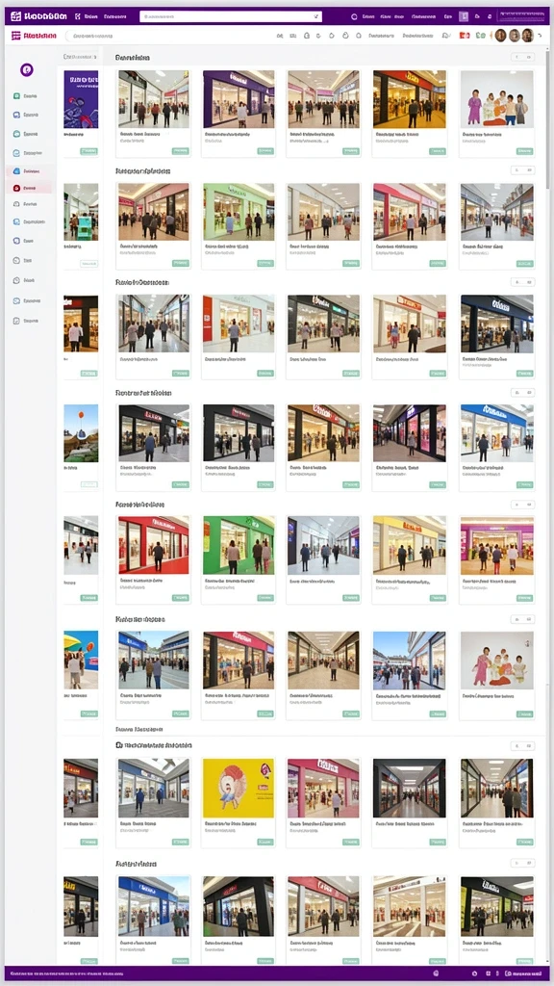The width and height of the screenshot is (554, 986).
Task: Open the yellow cartoon face thumbnail
Action: [239, 788]
